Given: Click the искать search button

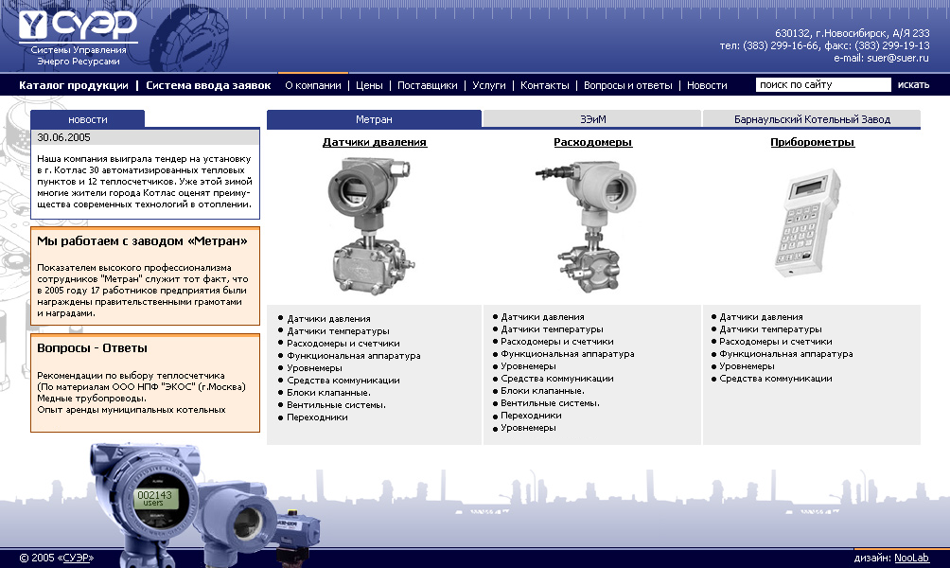Looking at the screenshot, I should pos(913,85).
